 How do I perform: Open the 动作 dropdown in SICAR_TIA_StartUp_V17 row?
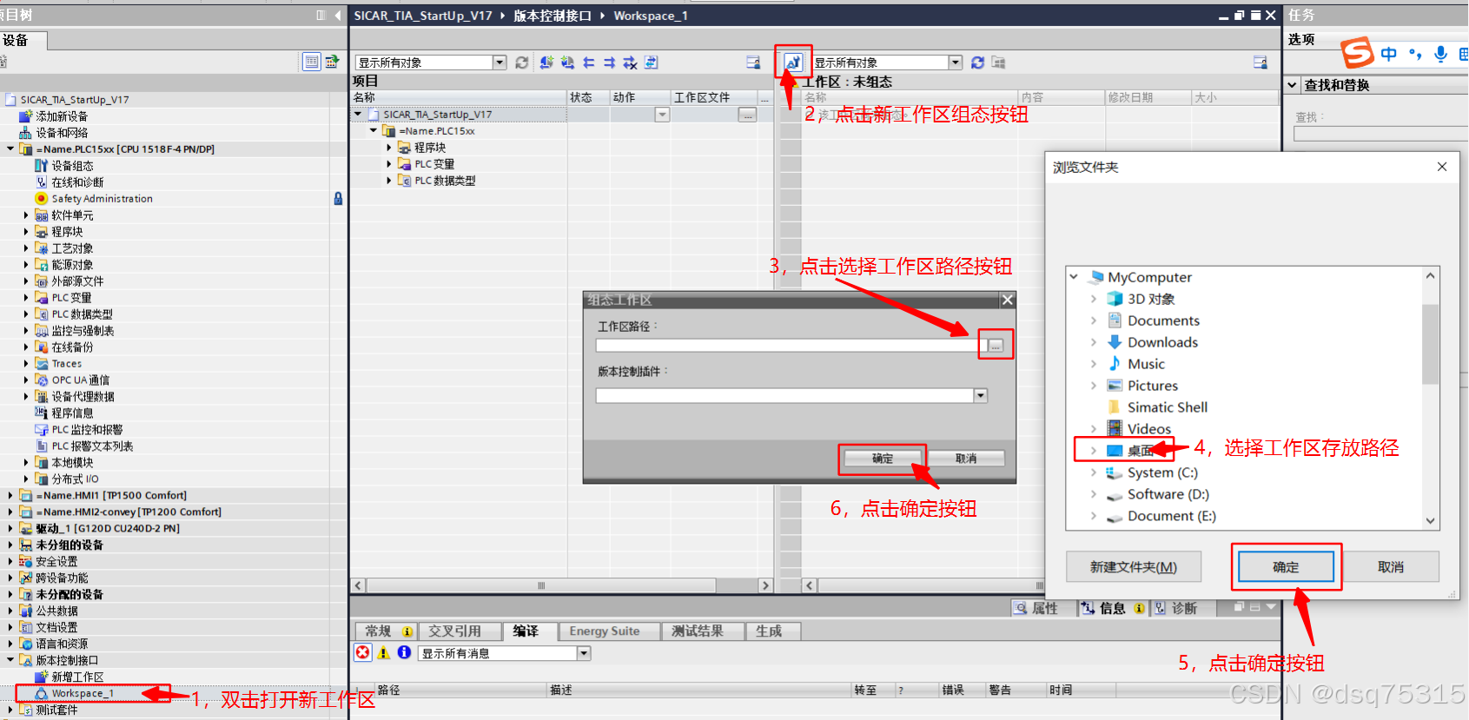point(662,115)
